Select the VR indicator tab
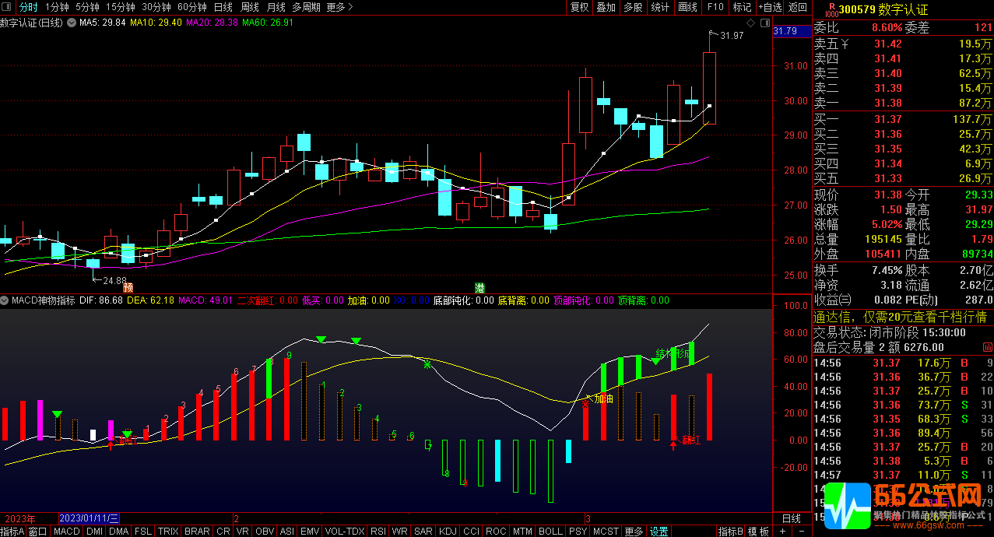994x537 pixels. tap(243, 532)
